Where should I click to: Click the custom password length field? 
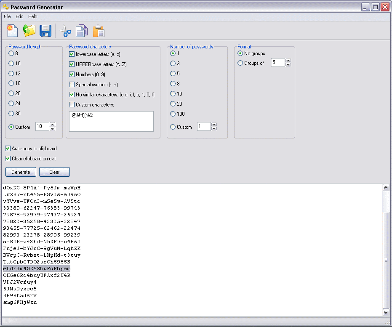(x=42, y=126)
